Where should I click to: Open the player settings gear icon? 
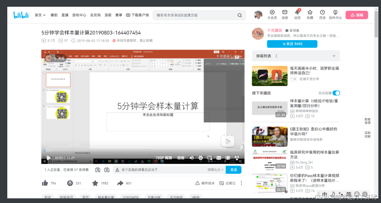200,158
